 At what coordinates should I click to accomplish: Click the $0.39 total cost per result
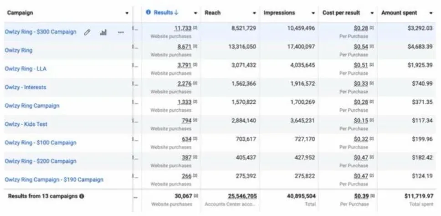tap(361, 196)
